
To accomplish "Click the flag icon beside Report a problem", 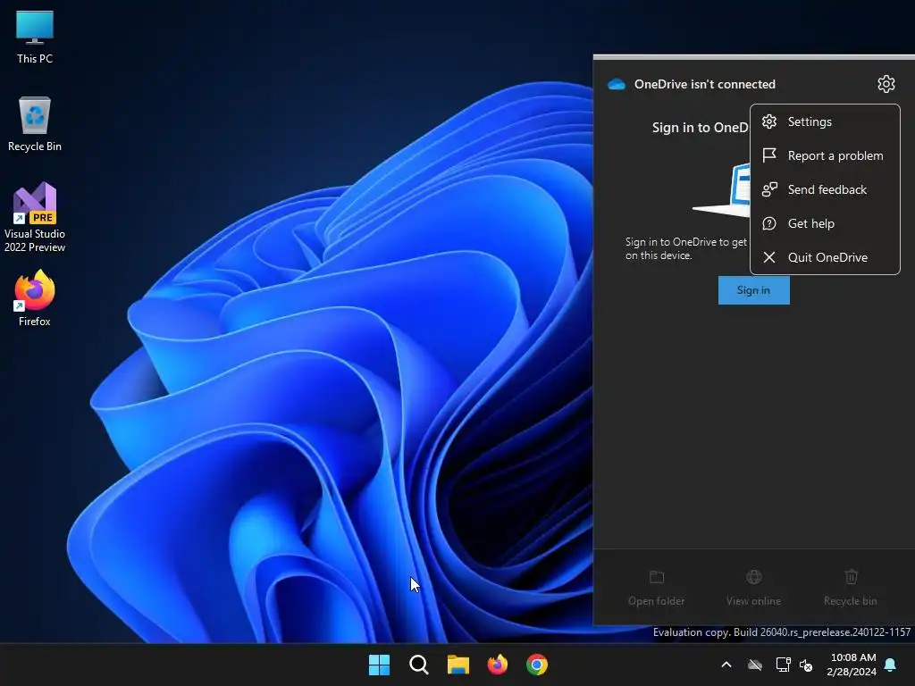I will pos(769,155).
